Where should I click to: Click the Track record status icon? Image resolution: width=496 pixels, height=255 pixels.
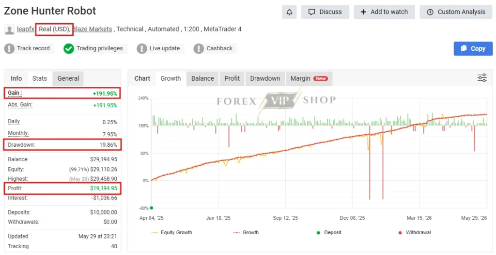(10, 49)
